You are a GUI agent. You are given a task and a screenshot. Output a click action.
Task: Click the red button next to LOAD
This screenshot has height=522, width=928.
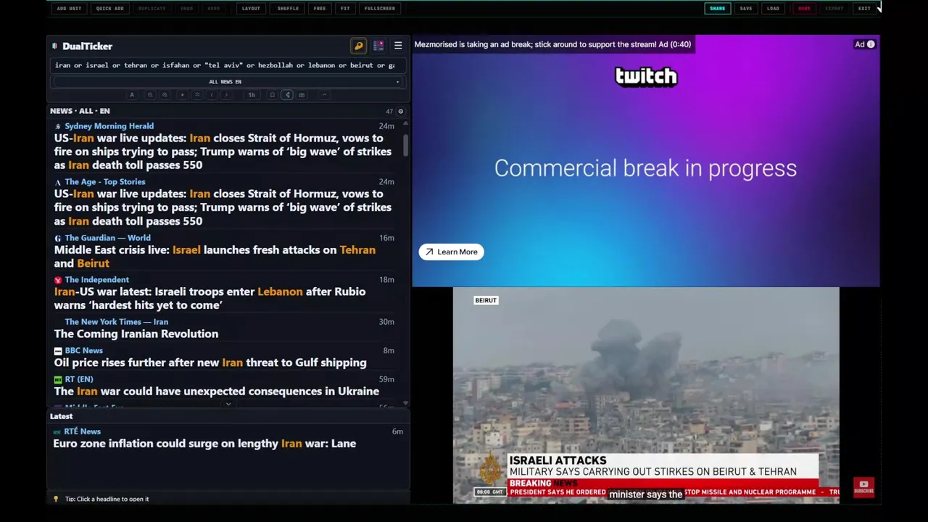click(804, 9)
